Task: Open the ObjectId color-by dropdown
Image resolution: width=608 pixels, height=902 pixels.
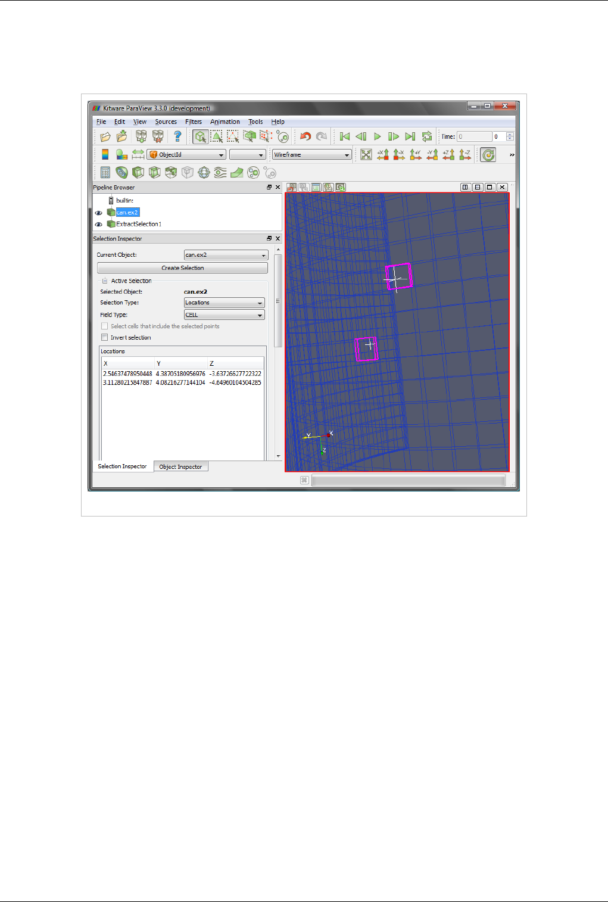Action: tap(186, 155)
